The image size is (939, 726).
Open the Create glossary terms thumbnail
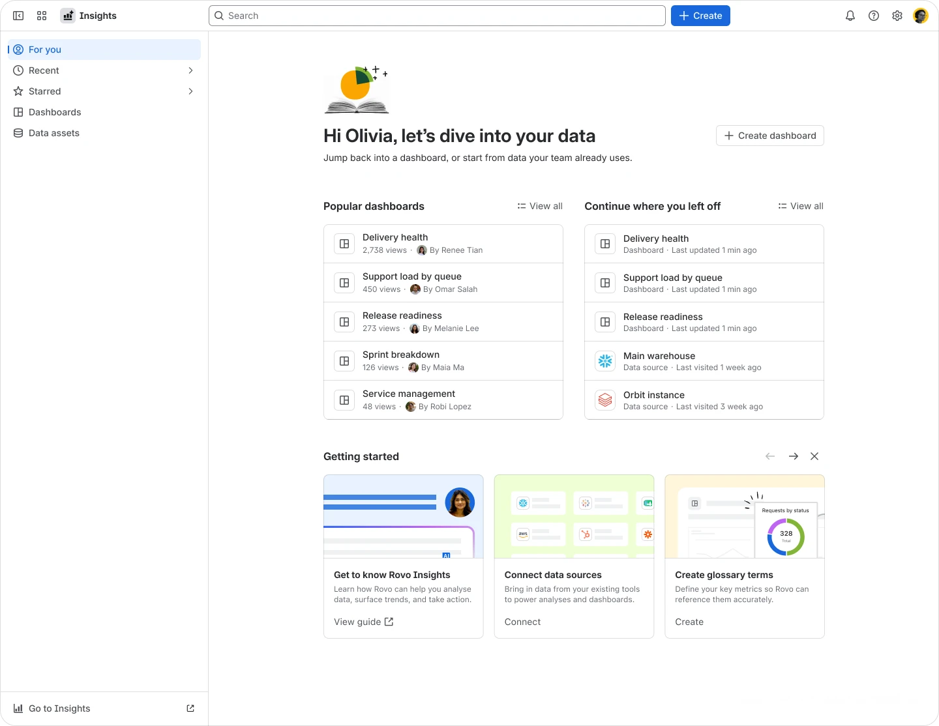tap(745, 516)
